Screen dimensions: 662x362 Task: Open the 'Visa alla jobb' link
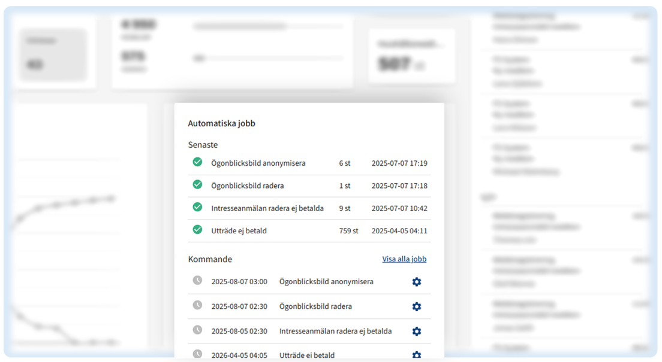404,259
